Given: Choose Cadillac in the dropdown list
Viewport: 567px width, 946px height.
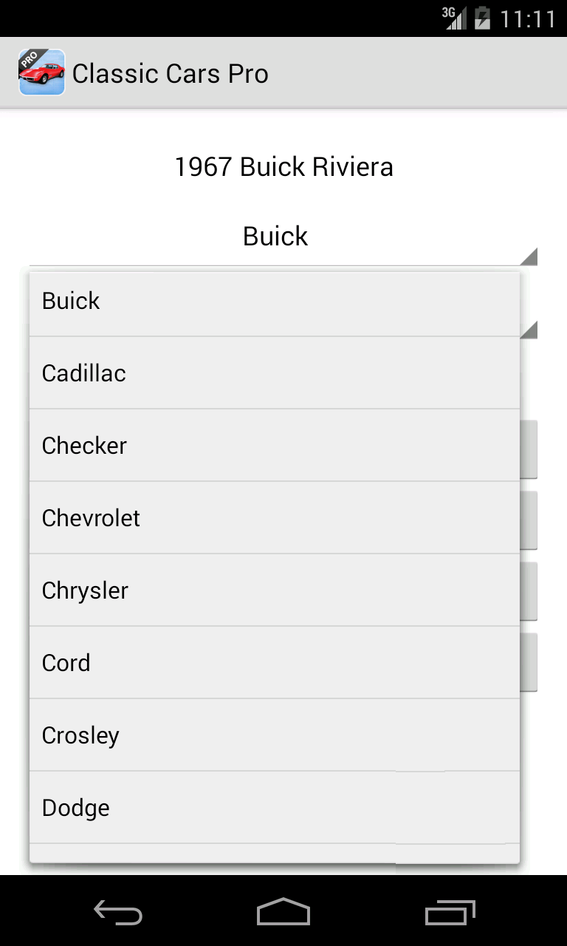Looking at the screenshot, I should point(275,373).
